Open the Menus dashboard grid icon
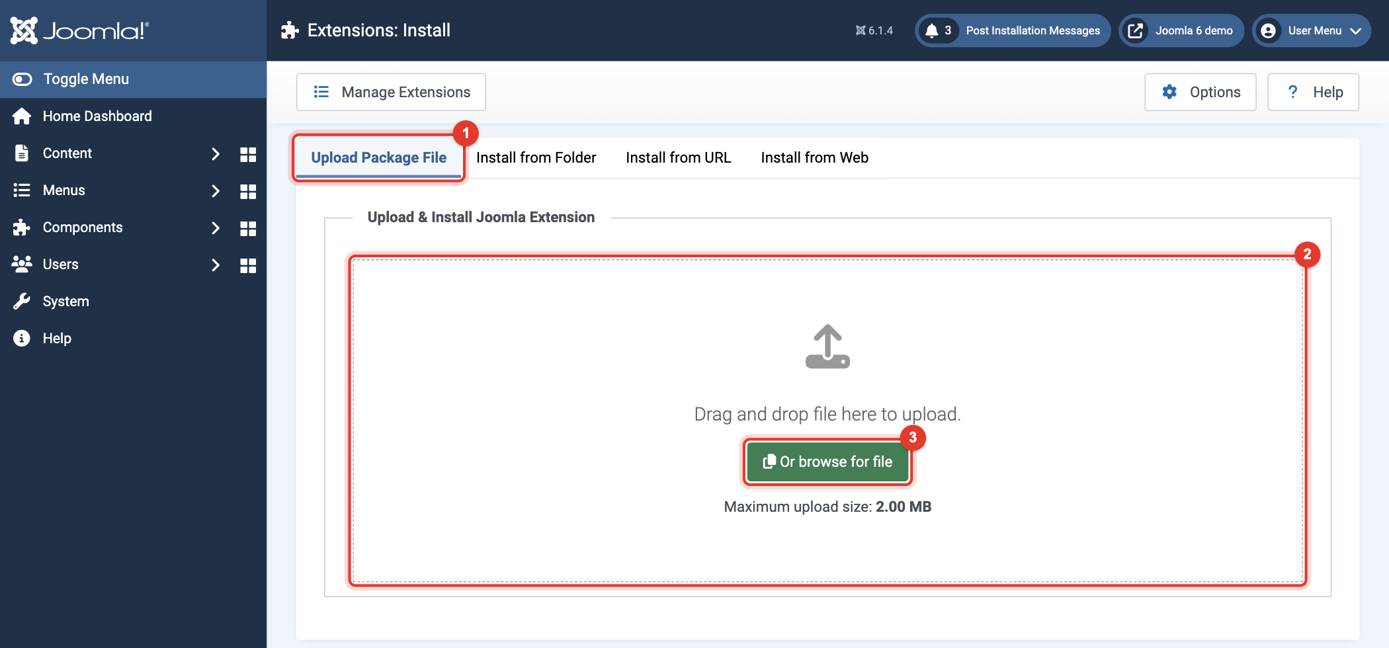Screen dimensions: 1389x648 [x=248, y=191]
